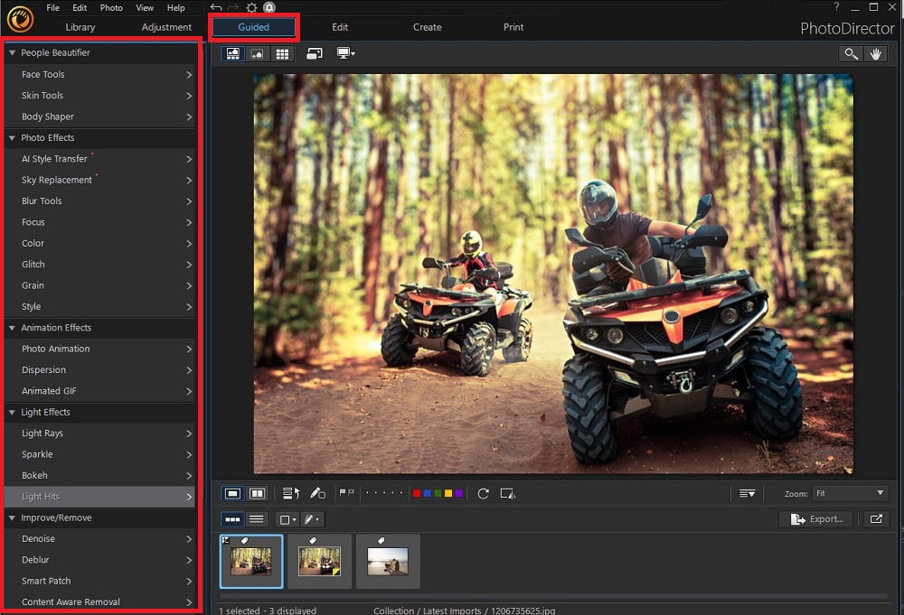Toggle single viewer display mode
Image resolution: width=904 pixels, height=615 pixels.
pos(233,493)
